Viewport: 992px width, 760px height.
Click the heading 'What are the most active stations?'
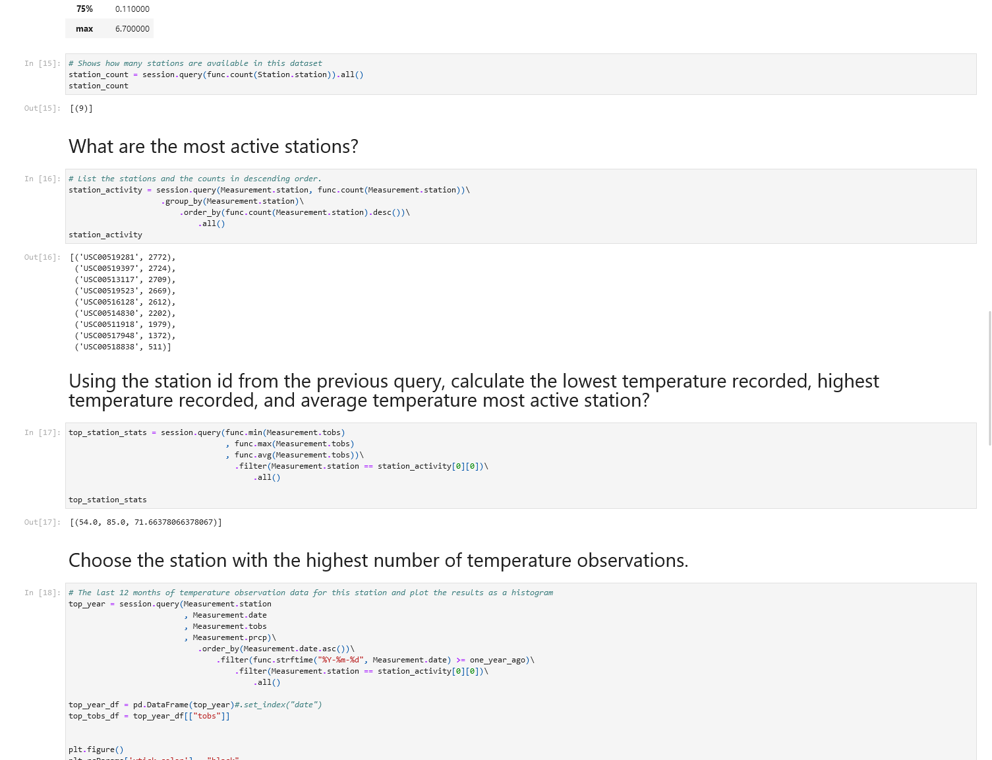pos(214,146)
